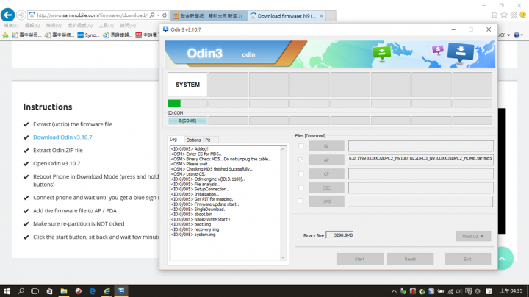Open the Favorites star icon in browser
529x297 pixels.
coord(504,15)
